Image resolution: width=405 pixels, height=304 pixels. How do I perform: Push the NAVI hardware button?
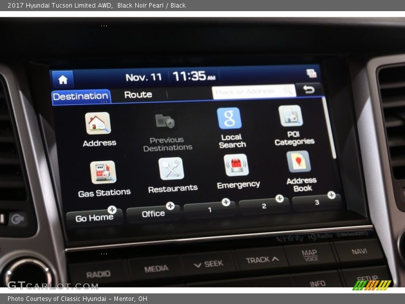359,251
